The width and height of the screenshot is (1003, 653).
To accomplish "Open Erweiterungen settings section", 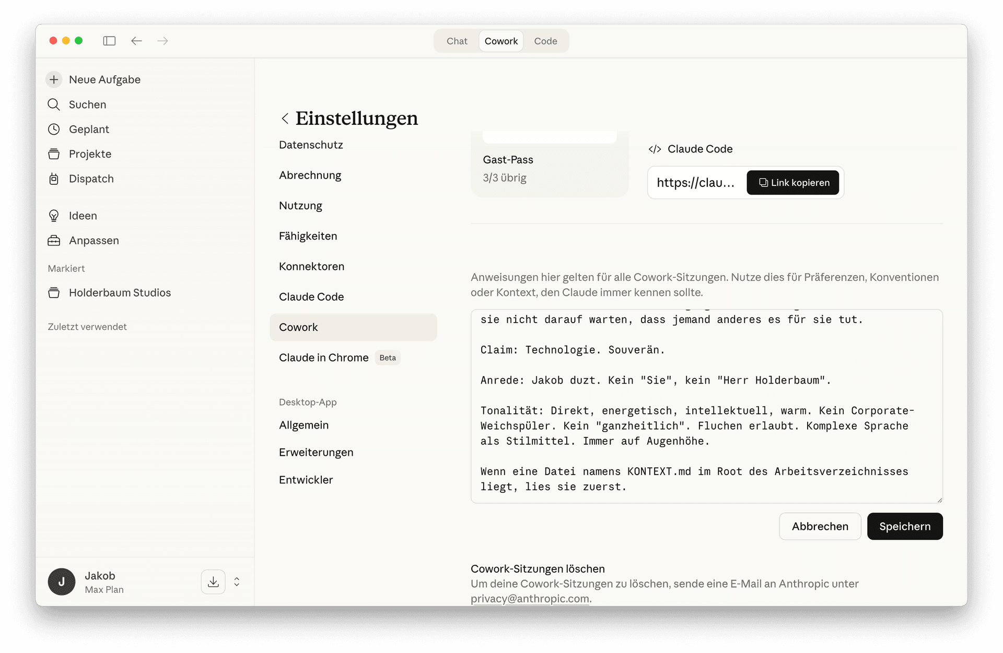I will [x=316, y=453].
